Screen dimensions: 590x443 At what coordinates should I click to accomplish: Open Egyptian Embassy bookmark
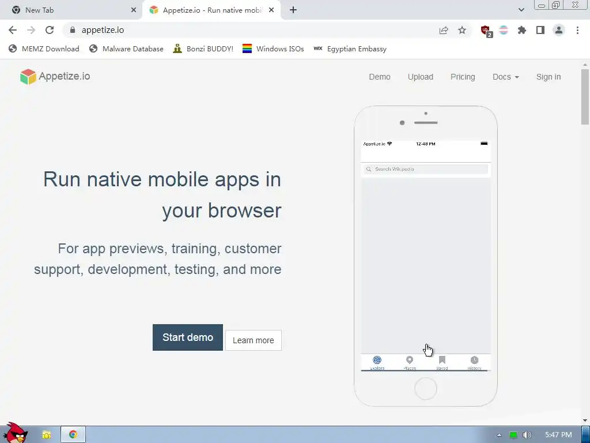pos(350,49)
